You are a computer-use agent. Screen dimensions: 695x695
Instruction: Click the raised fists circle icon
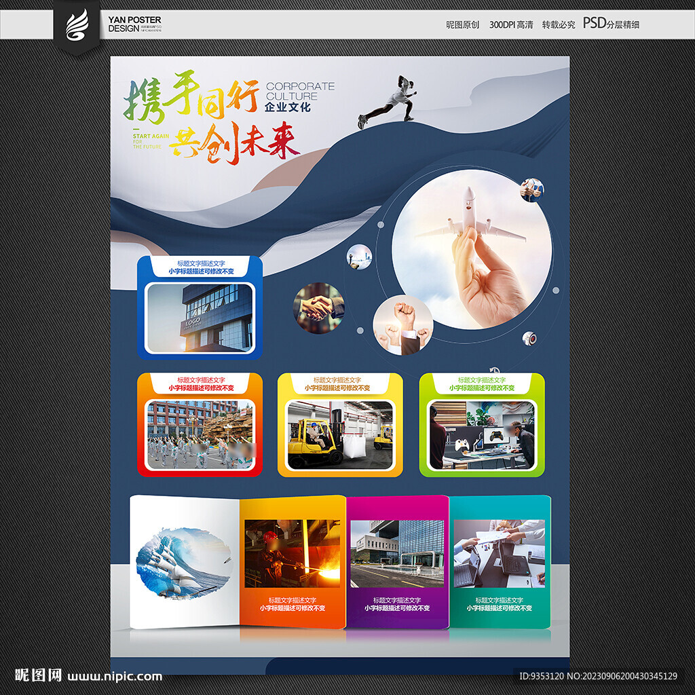click(402, 325)
